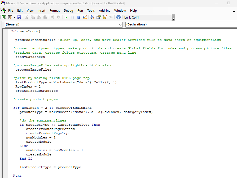
Task: Click the margin indicator bar beside the For RowIndex line
Action: pyautogui.click(x=6, y=108)
